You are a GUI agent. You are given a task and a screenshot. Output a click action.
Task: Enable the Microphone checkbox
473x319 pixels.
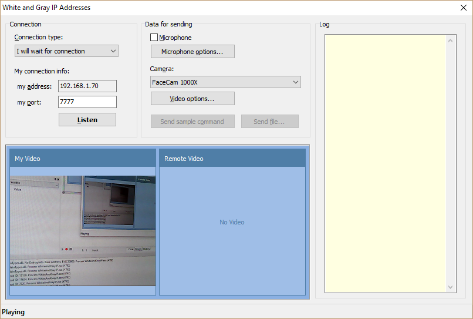tap(154, 38)
